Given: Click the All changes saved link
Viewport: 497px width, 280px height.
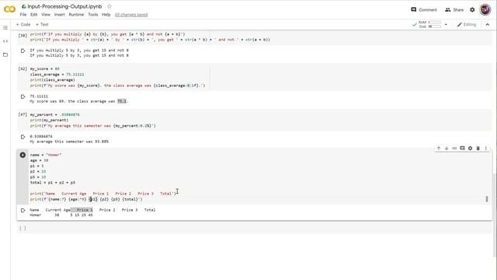Looking at the screenshot, I should pyautogui.click(x=131, y=15).
